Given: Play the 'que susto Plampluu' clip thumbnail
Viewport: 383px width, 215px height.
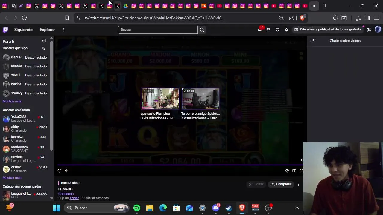Looking at the screenshot, I should pos(160,99).
